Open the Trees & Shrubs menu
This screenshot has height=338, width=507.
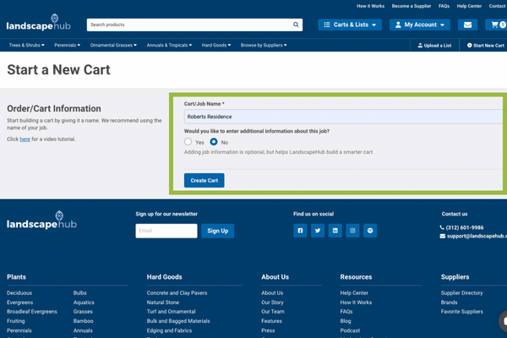tap(27, 46)
